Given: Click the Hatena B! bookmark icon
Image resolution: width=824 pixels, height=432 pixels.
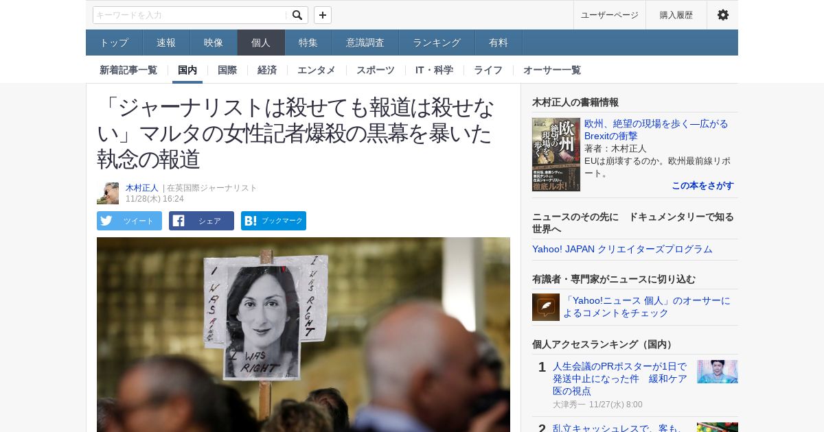Looking at the screenshot, I should (251, 221).
